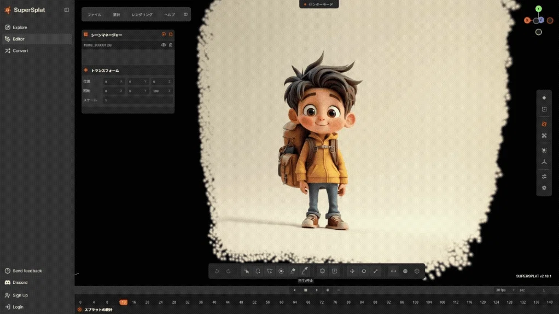
Task: Activate the eyedropper tool
Action: (x=305, y=271)
